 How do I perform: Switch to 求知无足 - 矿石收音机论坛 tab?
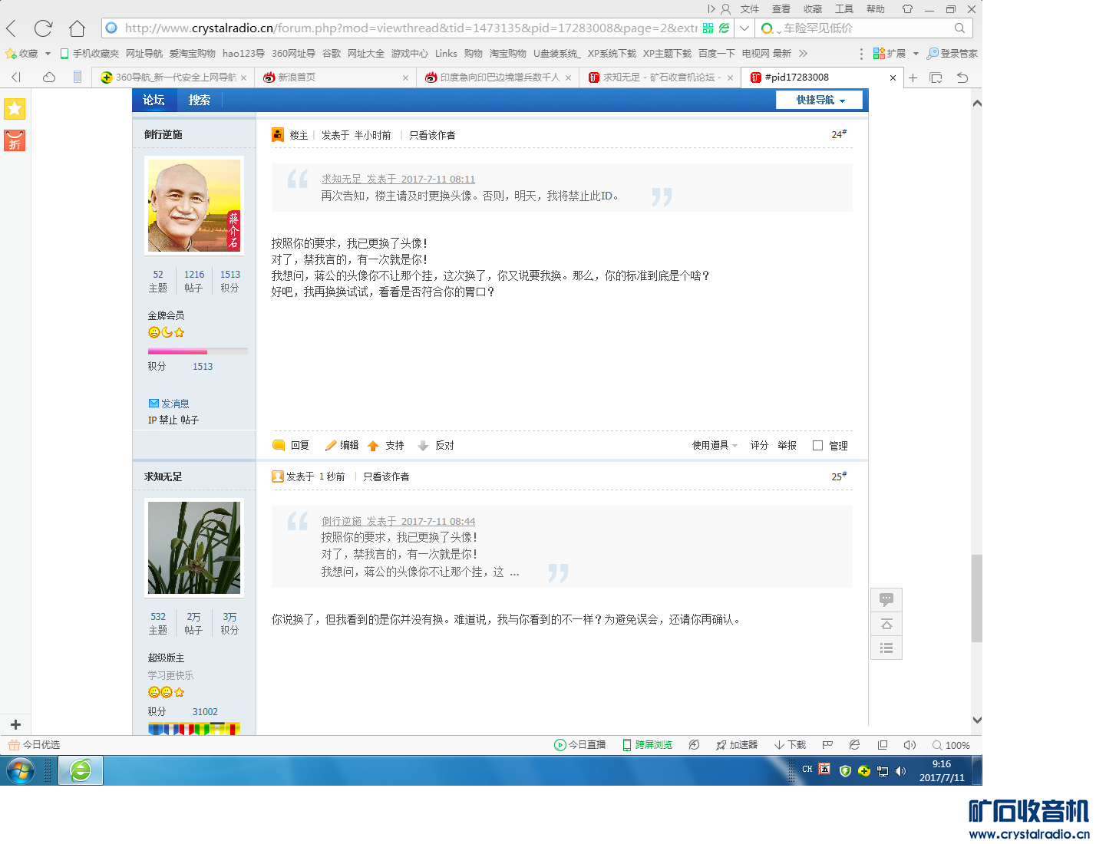(661, 77)
